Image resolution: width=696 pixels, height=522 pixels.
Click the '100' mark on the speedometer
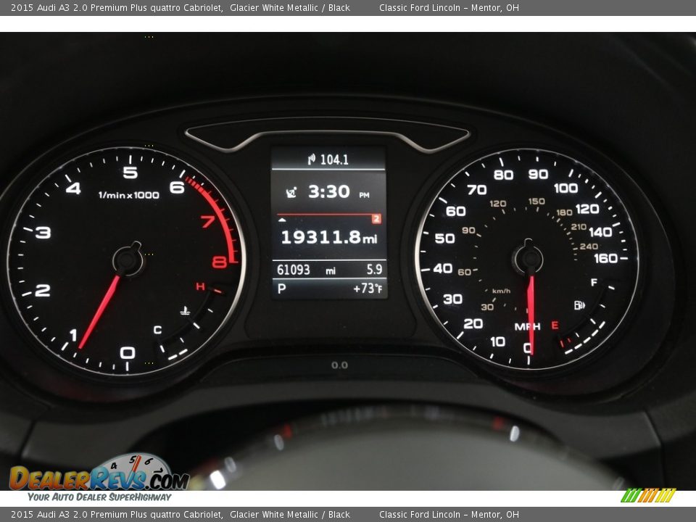(x=566, y=188)
